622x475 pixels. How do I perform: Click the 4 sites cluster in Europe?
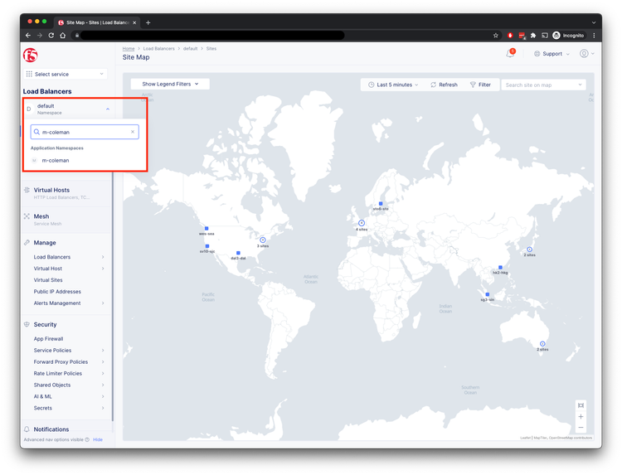pyautogui.click(x=362, y=223)
